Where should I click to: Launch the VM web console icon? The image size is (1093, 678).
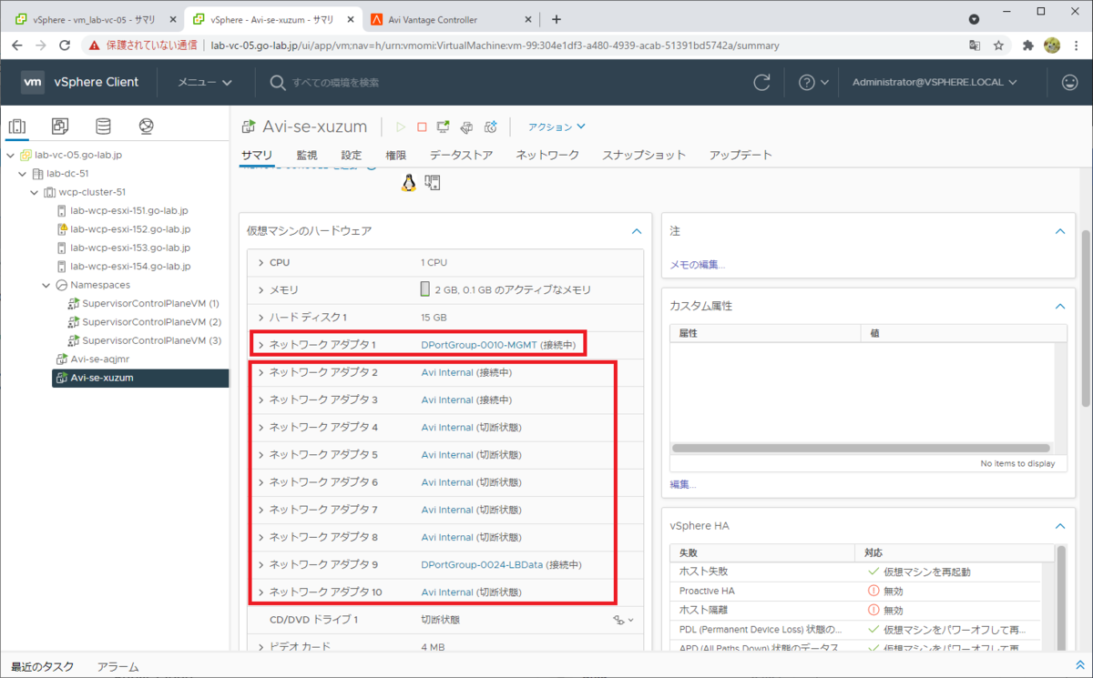[444, 127]
